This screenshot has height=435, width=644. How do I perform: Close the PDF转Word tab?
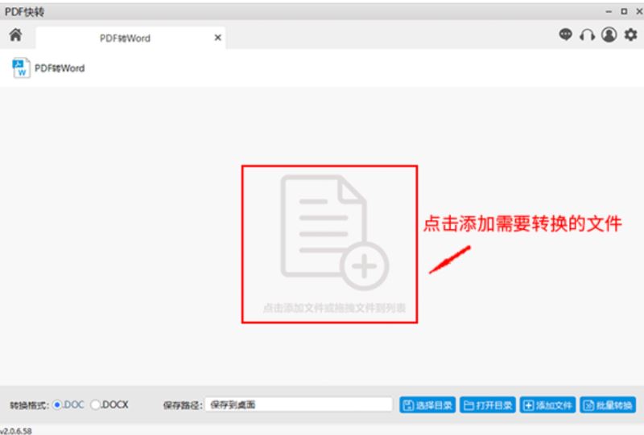click(x=217, y=38)
